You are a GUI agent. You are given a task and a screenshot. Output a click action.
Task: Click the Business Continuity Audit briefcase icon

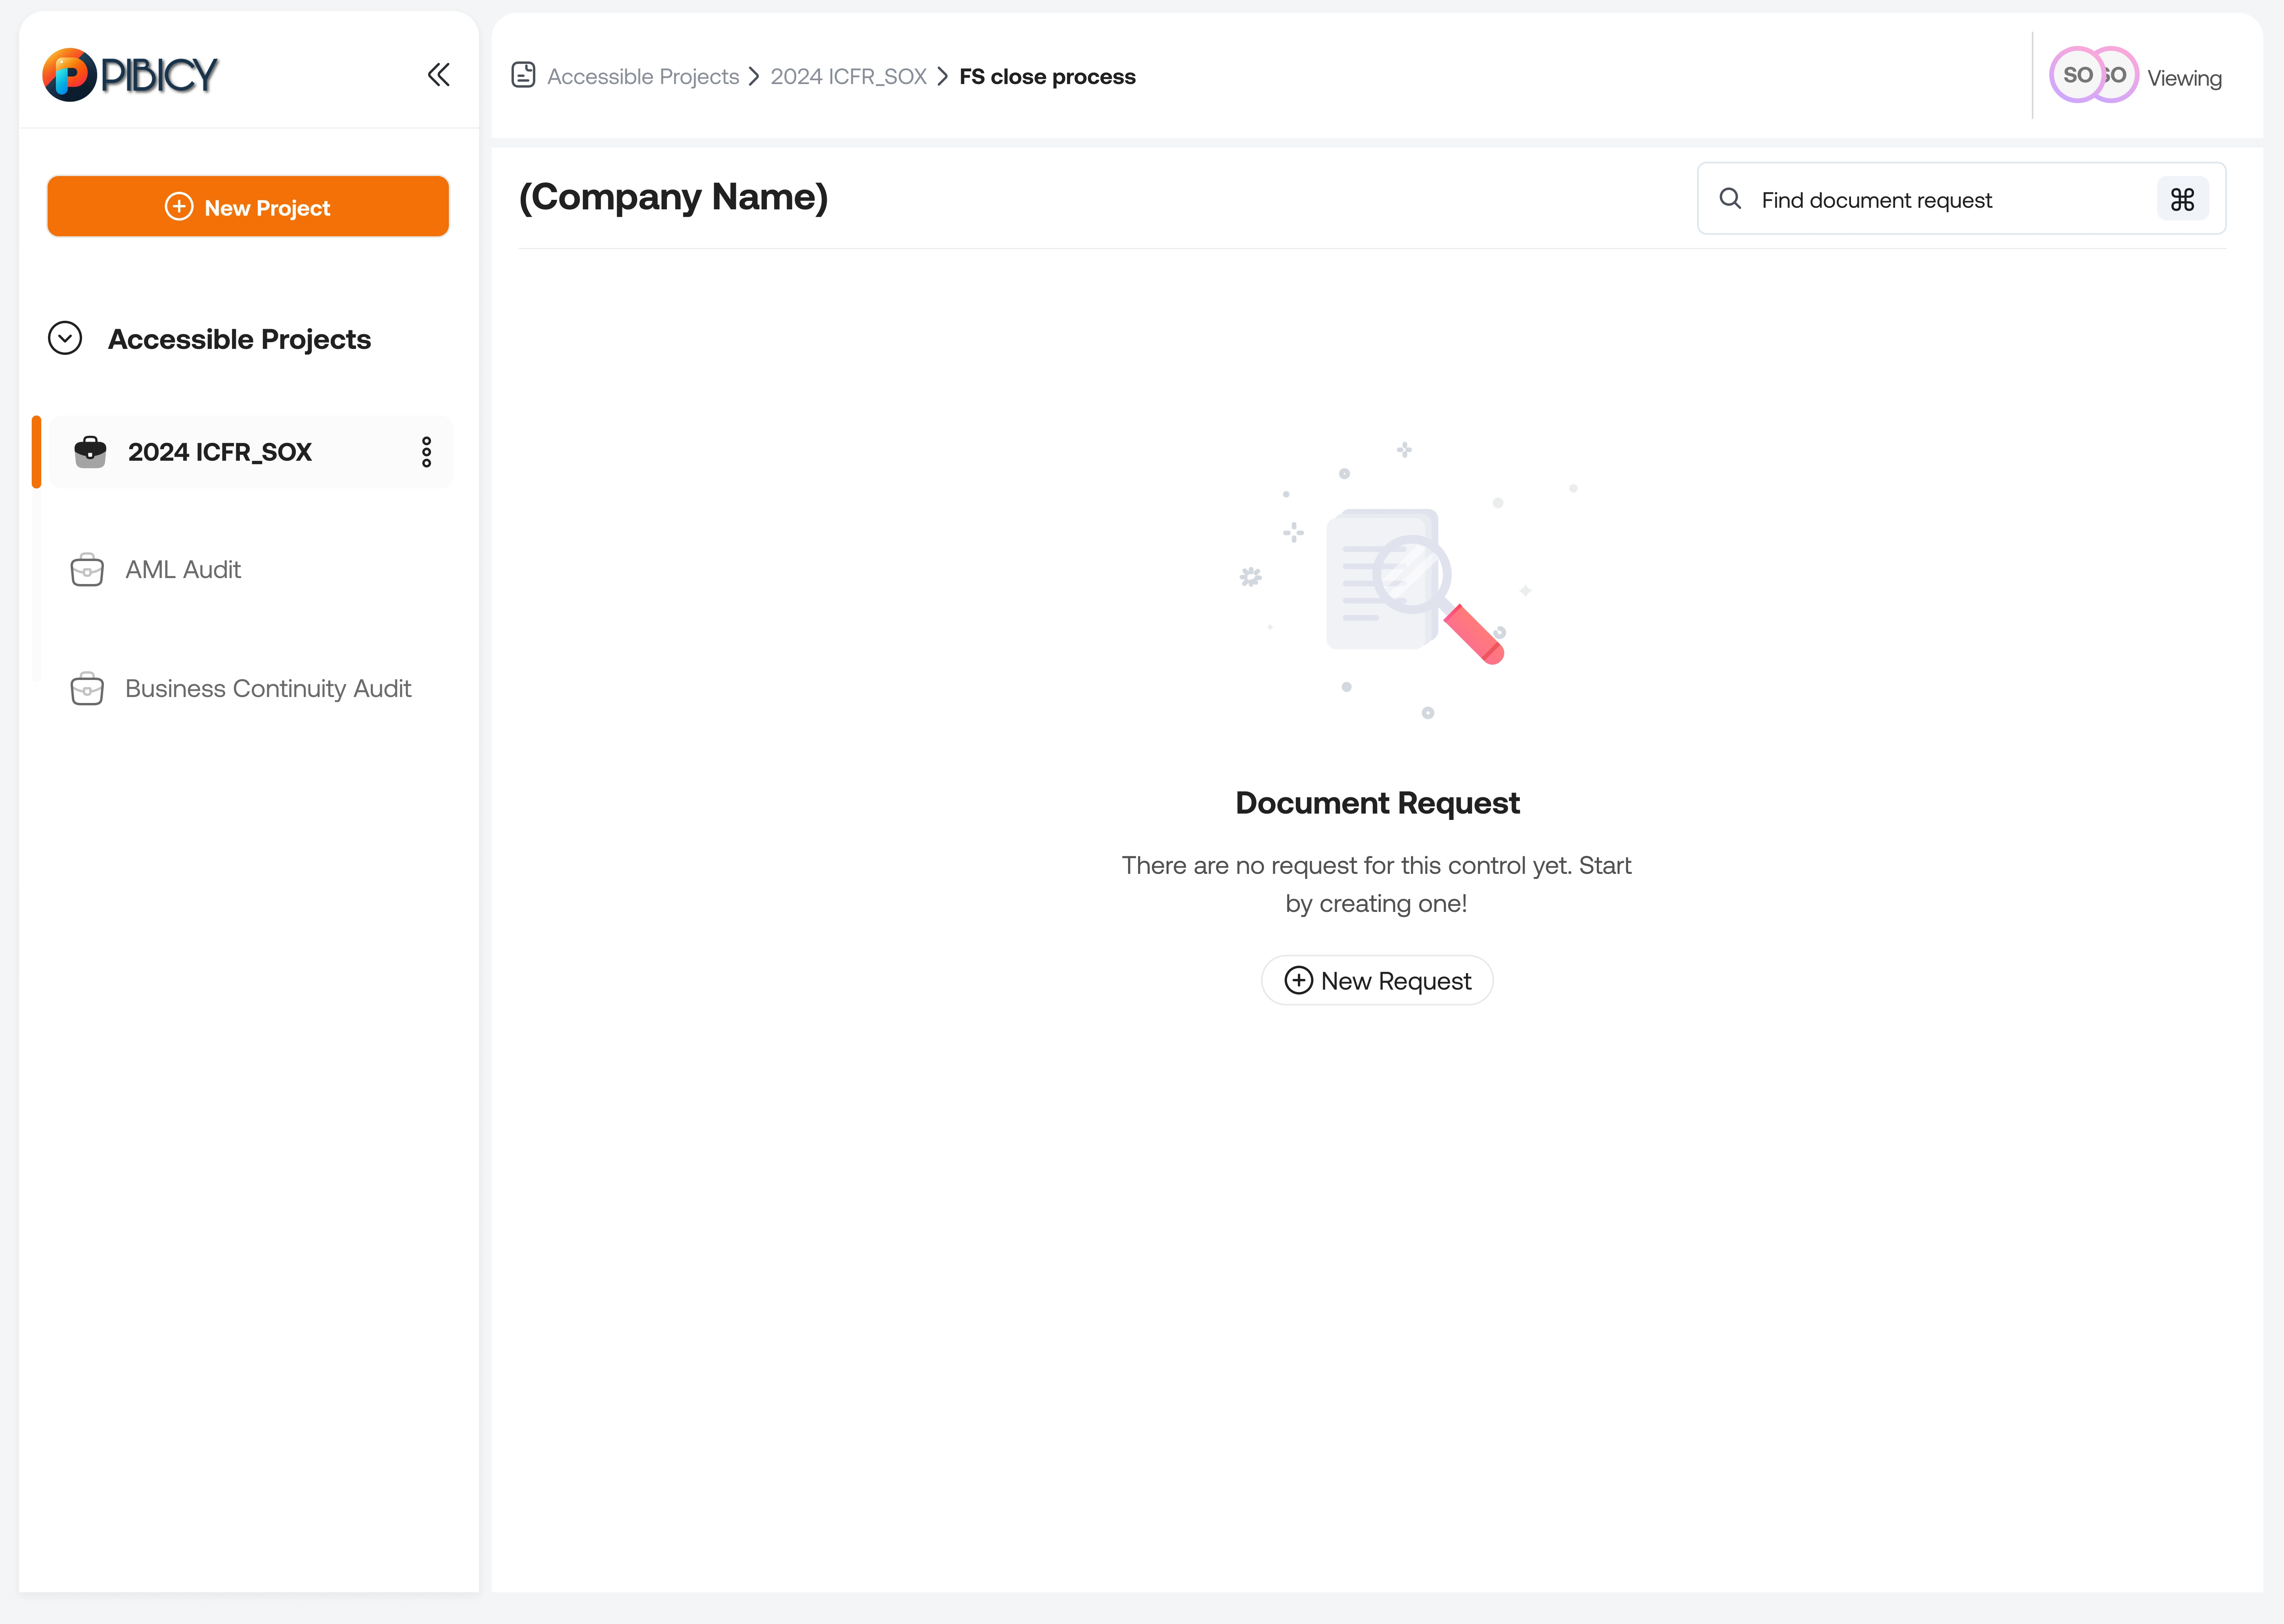[87, 689]
